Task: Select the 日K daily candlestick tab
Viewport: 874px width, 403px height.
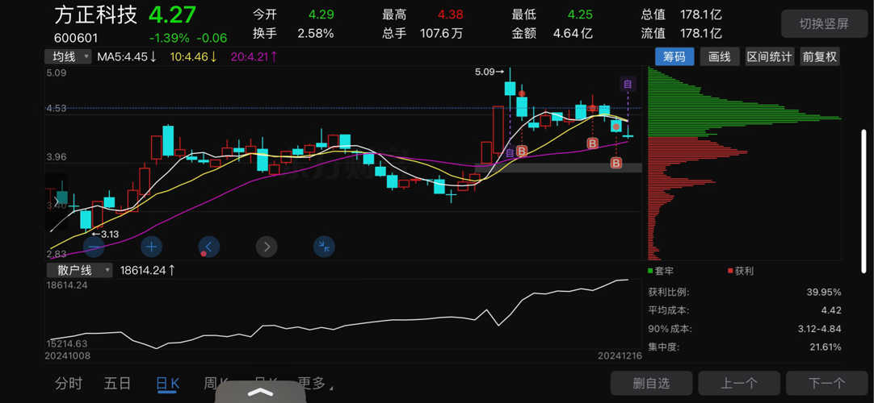Action: (x=167, y=383)
